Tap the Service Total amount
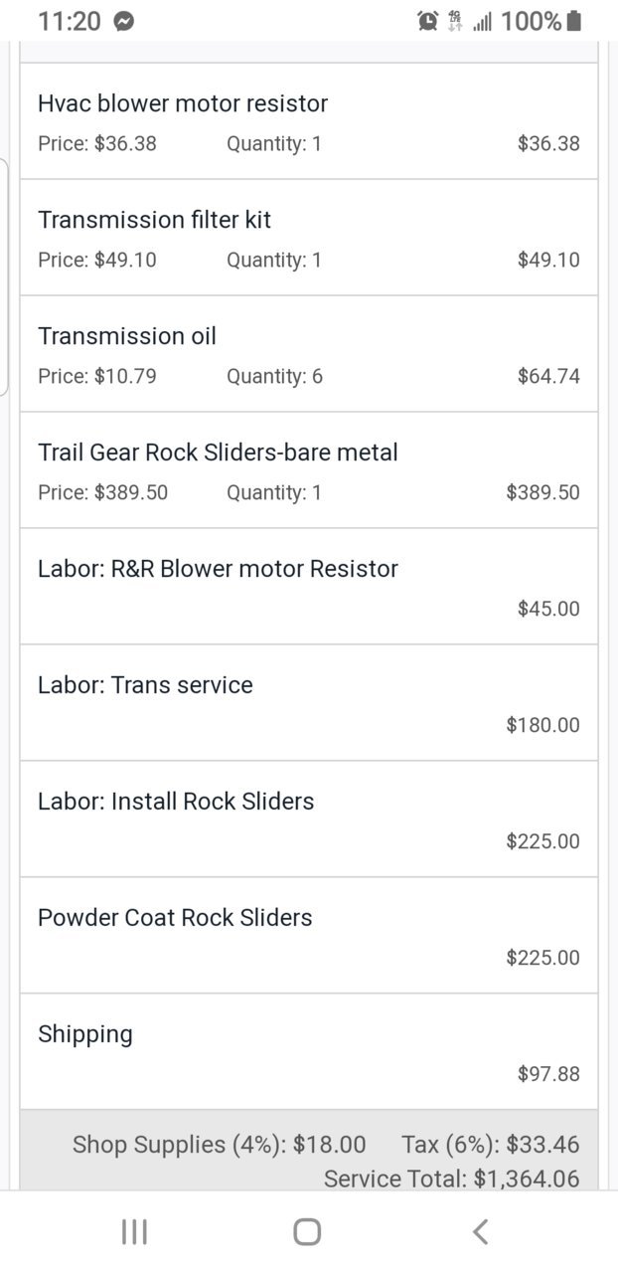618x1272 pixels. tap(527, 1180)
